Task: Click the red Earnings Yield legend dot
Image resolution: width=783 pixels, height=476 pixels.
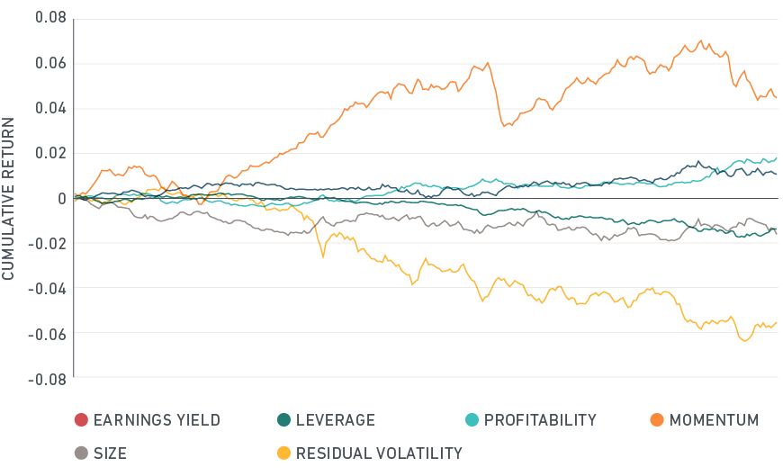Action: [81, 420]
